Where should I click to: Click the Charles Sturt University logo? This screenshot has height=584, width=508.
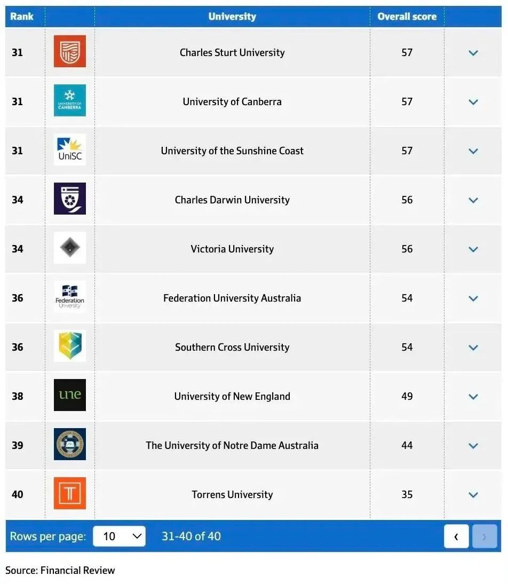[x=70, y=52]
